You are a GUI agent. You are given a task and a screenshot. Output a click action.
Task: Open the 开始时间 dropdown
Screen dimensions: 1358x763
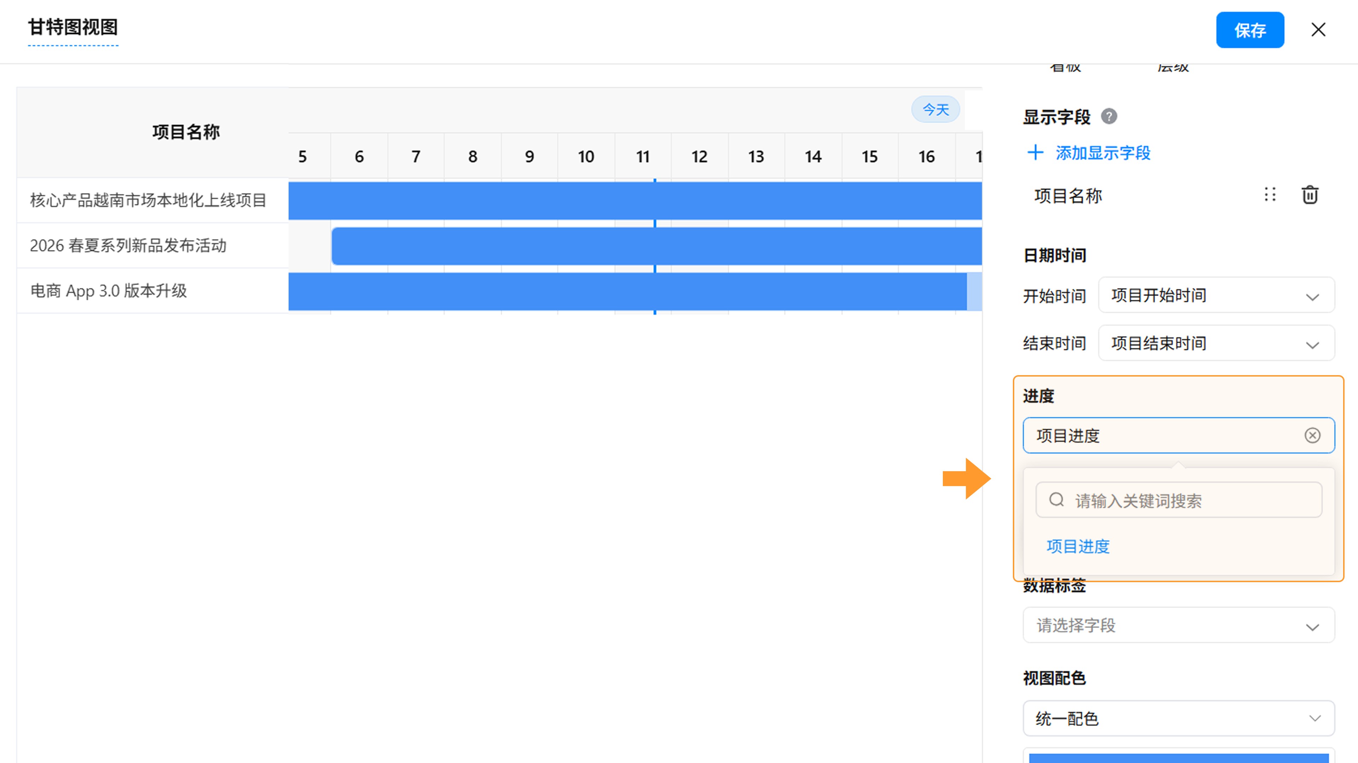click(x=1216, y=295)
